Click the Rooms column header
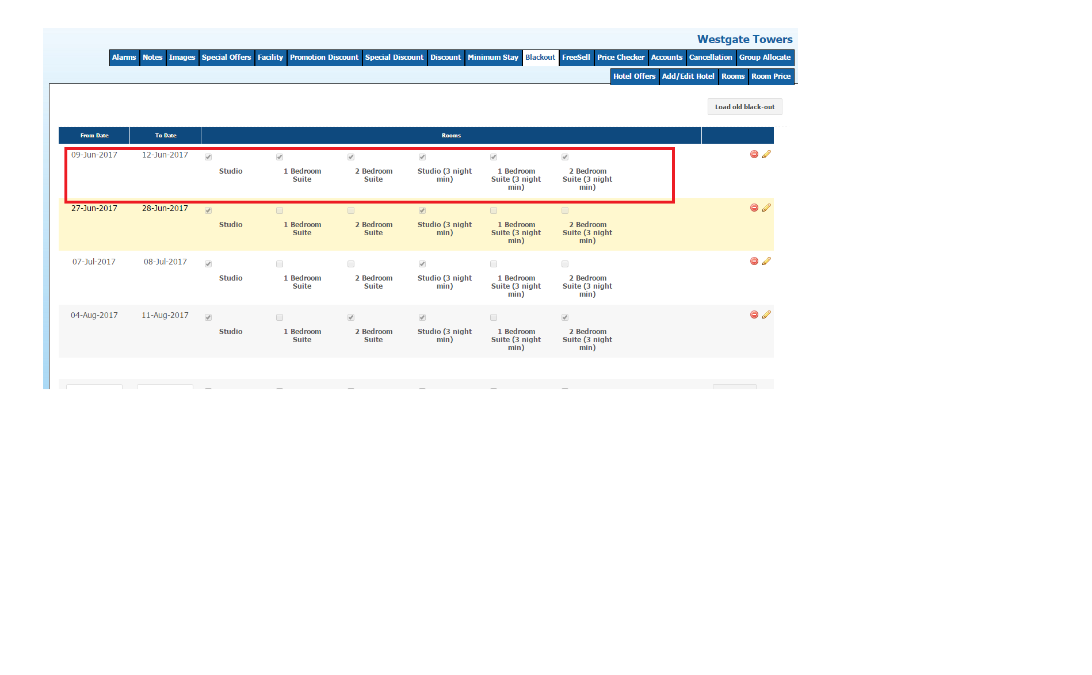This screenshot has height=675, width=1092. coord(452,136)
